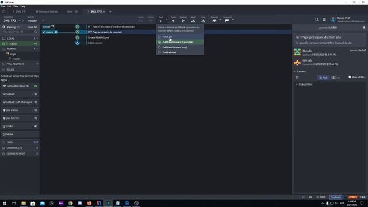Click the Redo toolbar icon
This screenshot has height=207, width=368.
pyautogui.click(x=151, y=21)
